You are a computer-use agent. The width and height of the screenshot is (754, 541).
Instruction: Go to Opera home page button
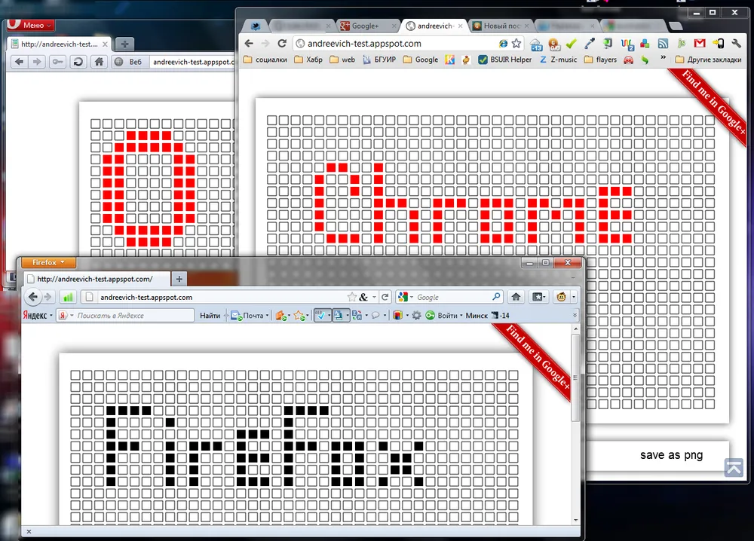pyautogui.click(x=99, y=62)
